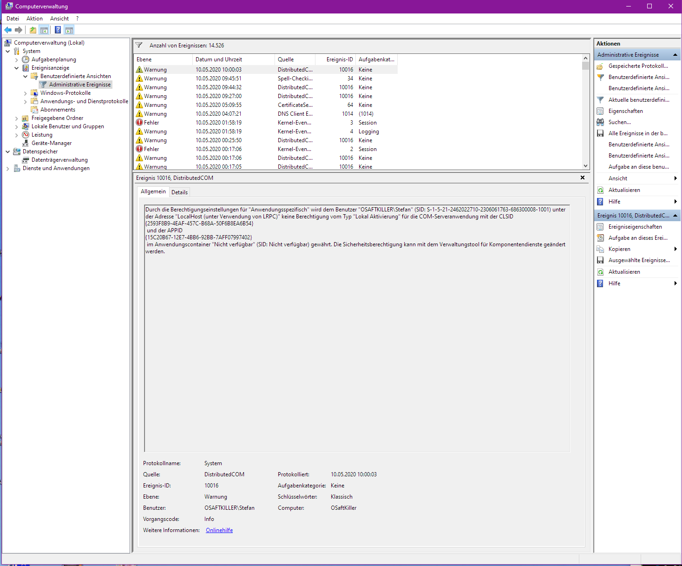The height and width of the screenshot is (566, 682).
Task: Collapse the Ereignis 10016 actions section
Action: point(675,216)
